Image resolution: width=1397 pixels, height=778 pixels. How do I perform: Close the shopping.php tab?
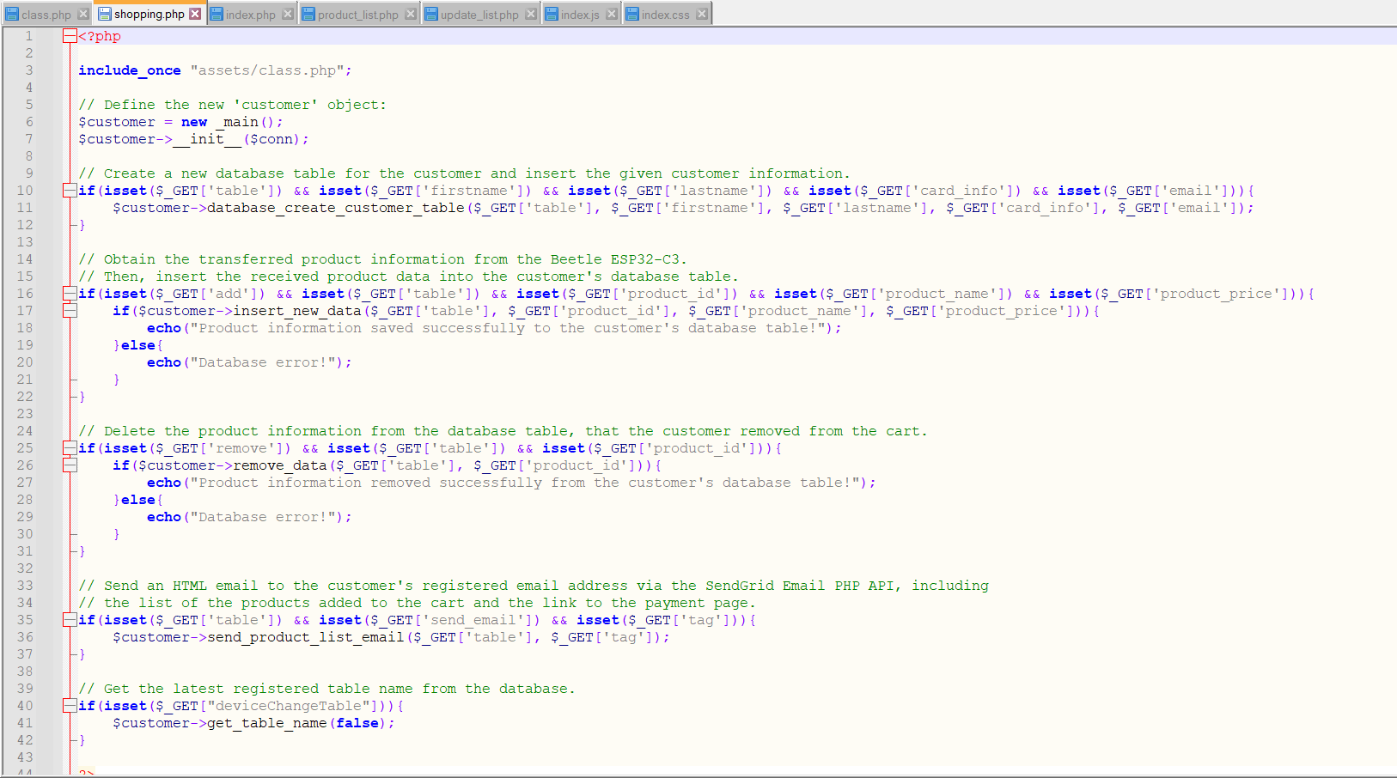[195, 13]
